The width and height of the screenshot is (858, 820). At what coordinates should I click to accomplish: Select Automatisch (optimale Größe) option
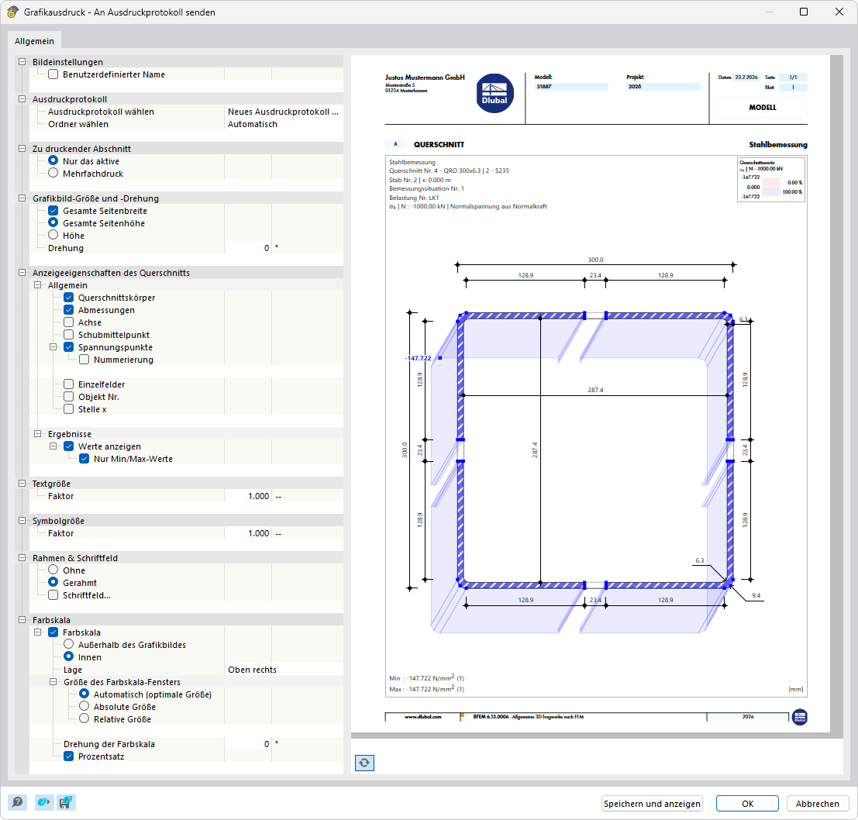[84, 694]
